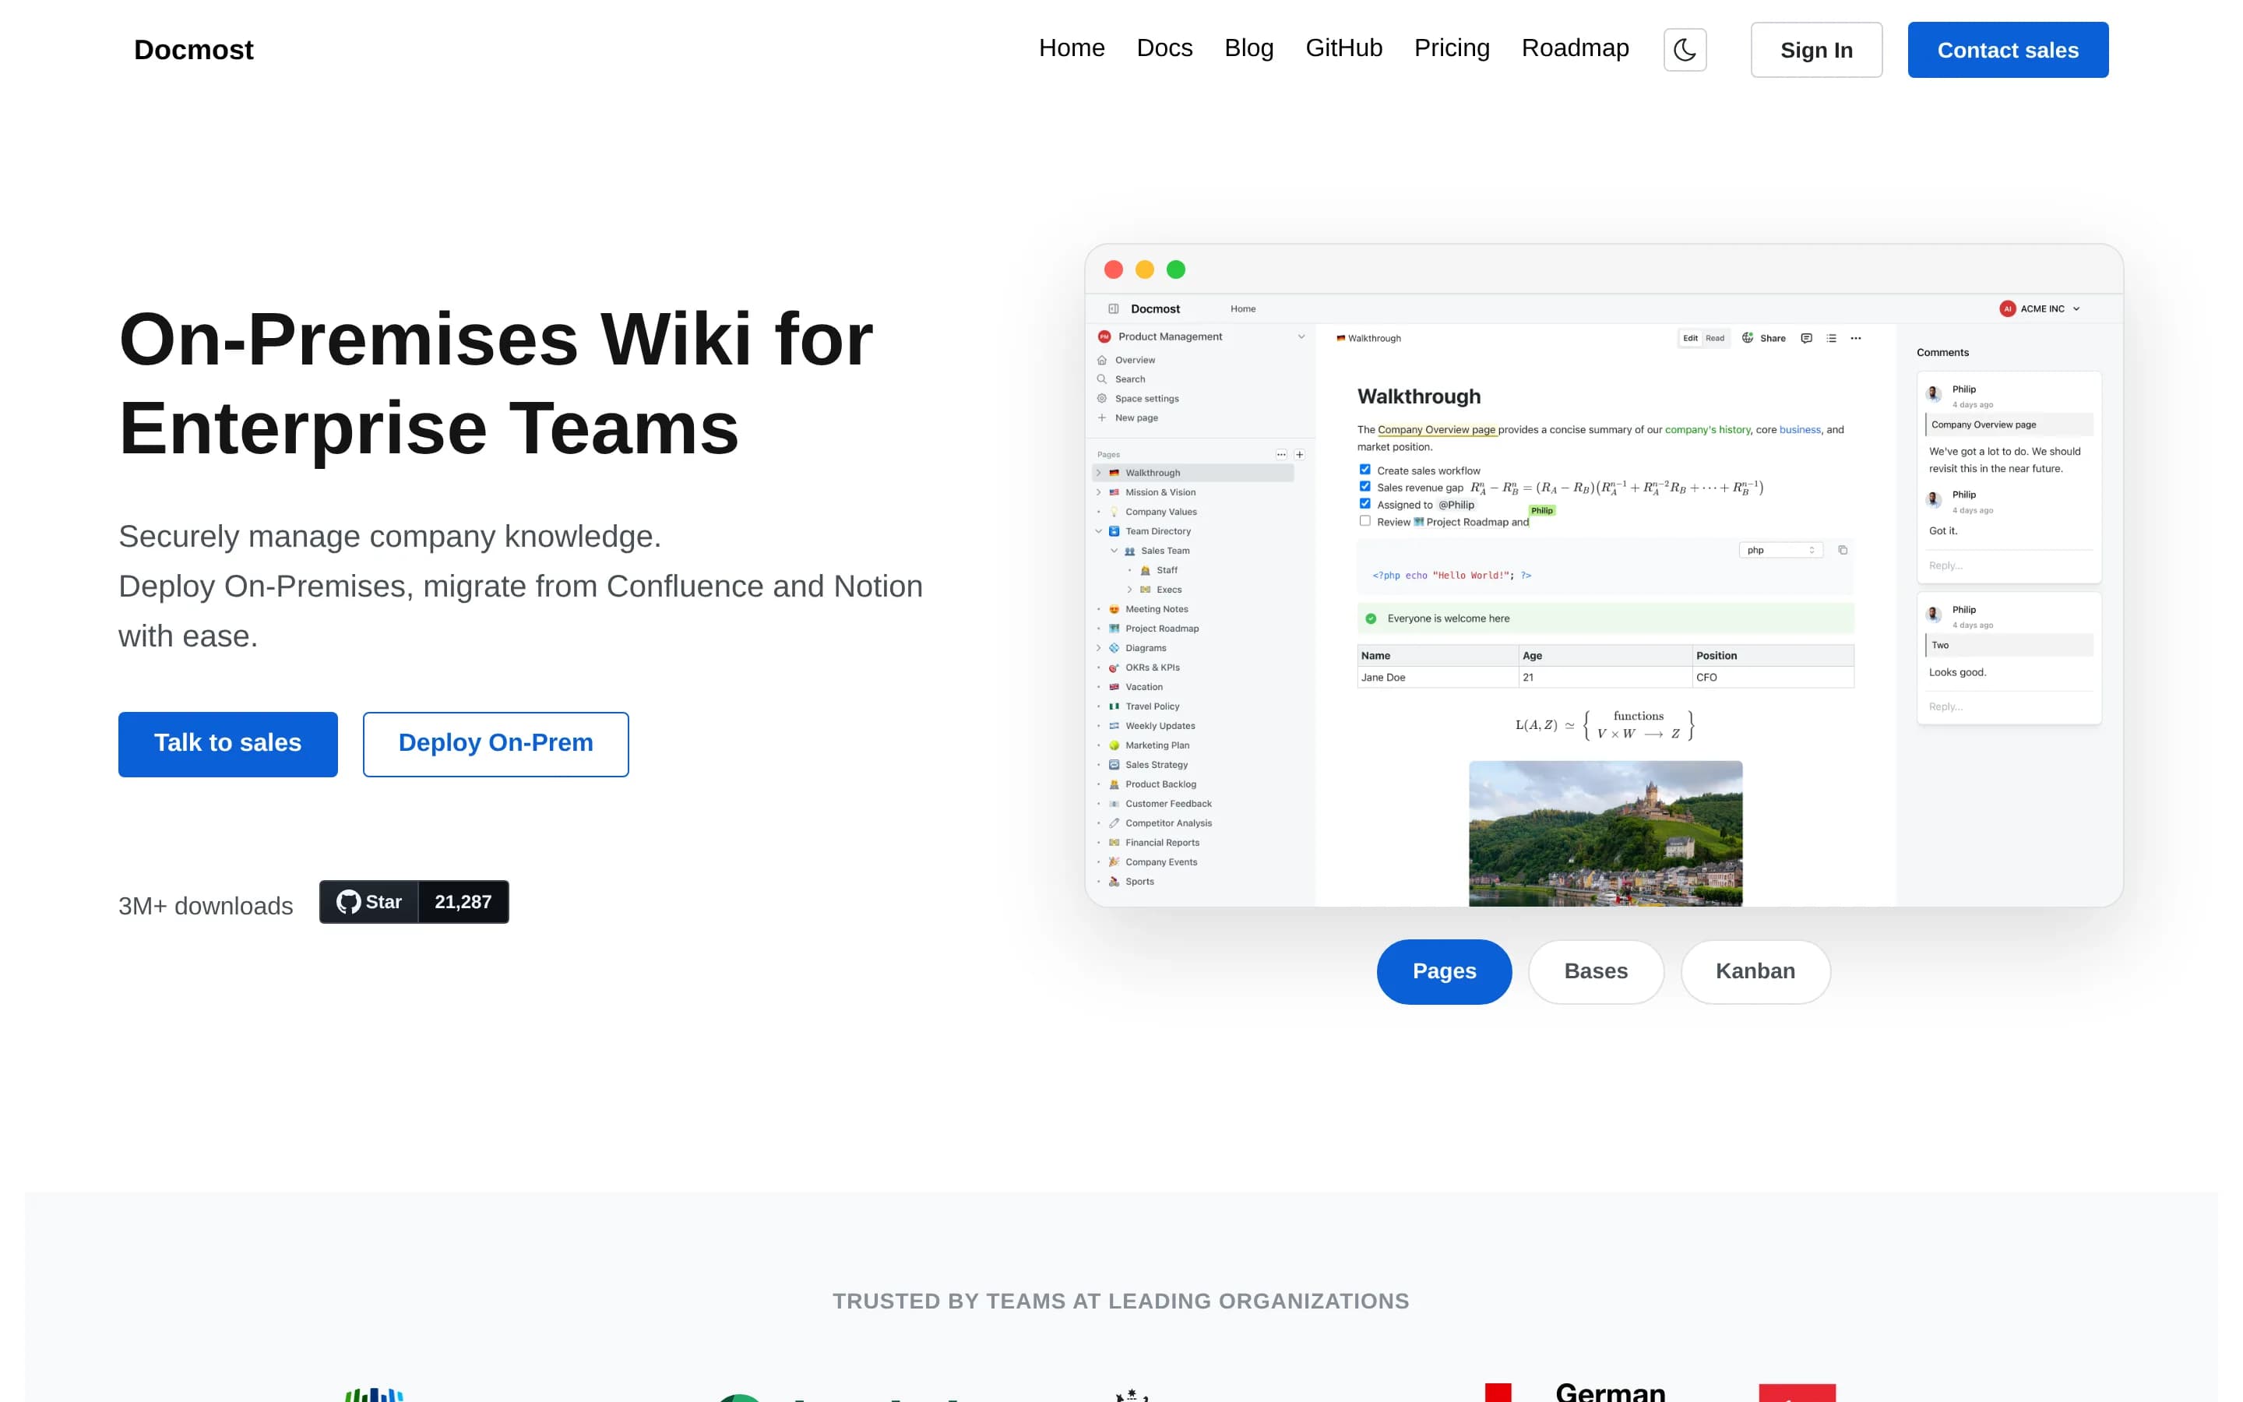The width and height of the screenshot is (2243, 1402).
Task: Click the Deploy On-Prem button
Action: tap(496, 744)
